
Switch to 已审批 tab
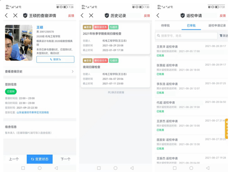coord(191,26)
